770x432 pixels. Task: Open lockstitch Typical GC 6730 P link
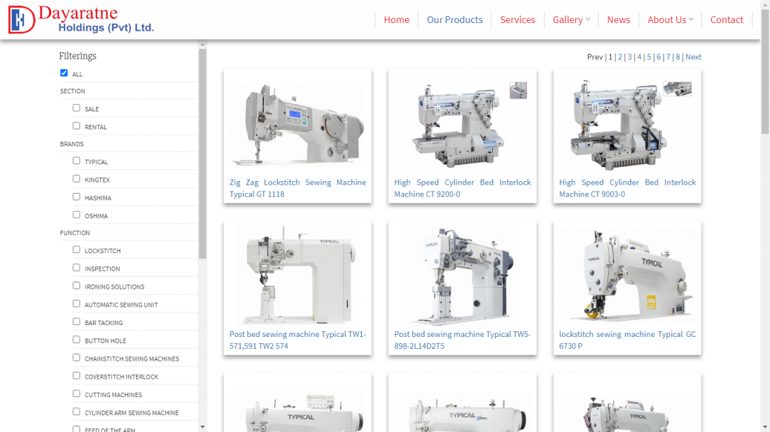(x=627, y=340)
